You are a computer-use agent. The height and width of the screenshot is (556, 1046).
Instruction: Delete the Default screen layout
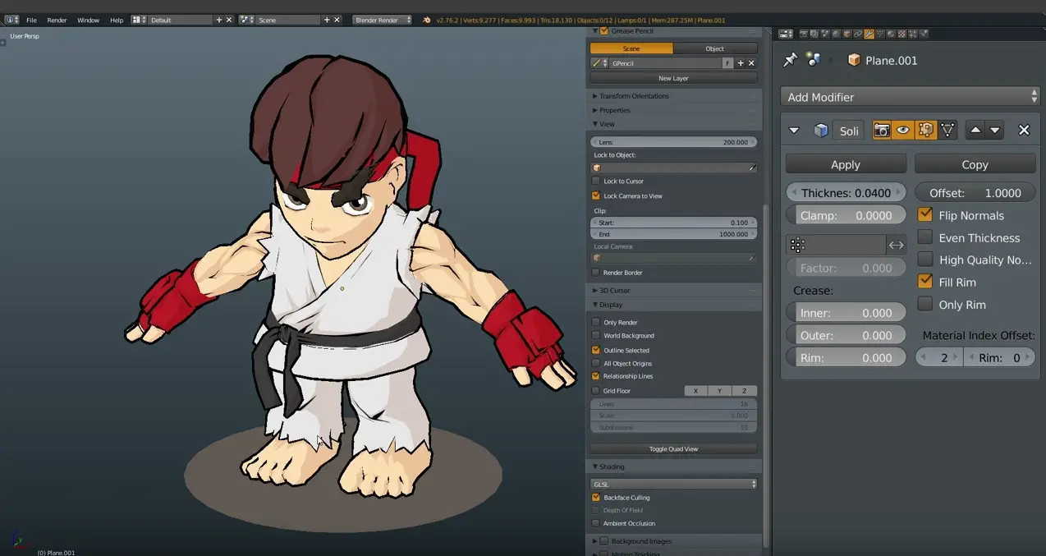(229, 20)
